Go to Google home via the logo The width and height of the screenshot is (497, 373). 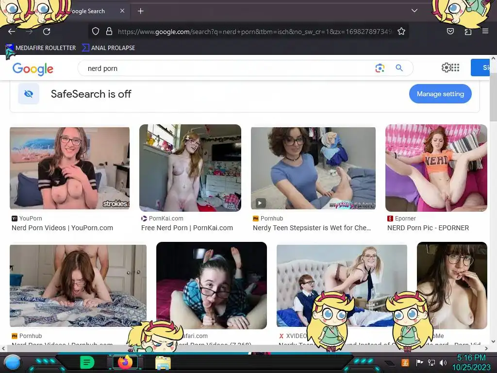(33, 69)
